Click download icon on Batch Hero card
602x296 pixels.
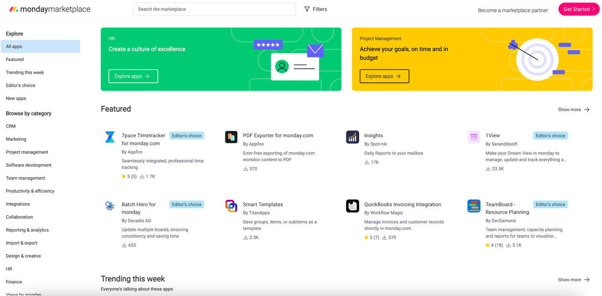pos(124,245)
